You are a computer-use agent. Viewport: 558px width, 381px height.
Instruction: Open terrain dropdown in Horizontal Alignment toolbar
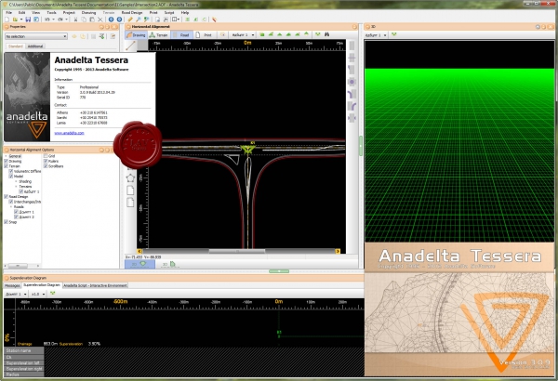[243, 35]
